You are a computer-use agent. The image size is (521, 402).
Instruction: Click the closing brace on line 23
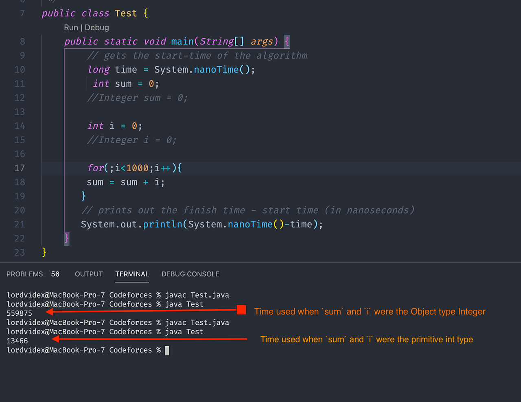(43, 252)
